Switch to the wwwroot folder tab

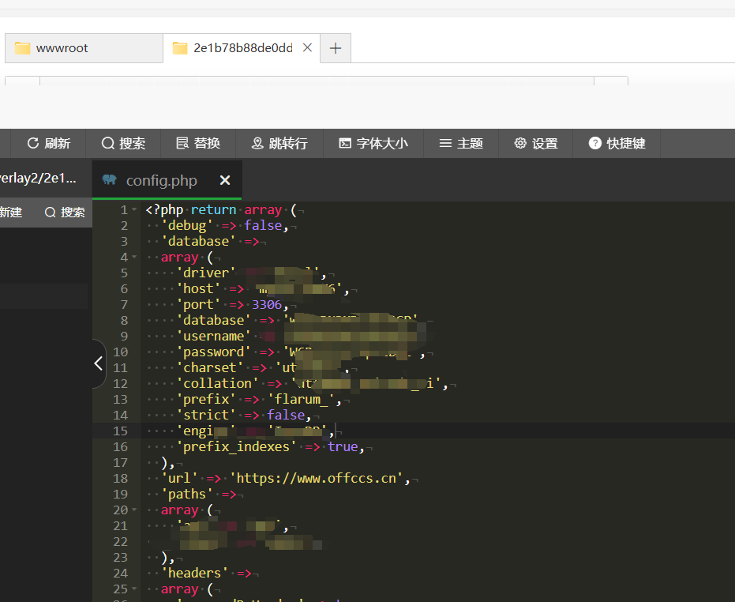(x=84, y=48)
